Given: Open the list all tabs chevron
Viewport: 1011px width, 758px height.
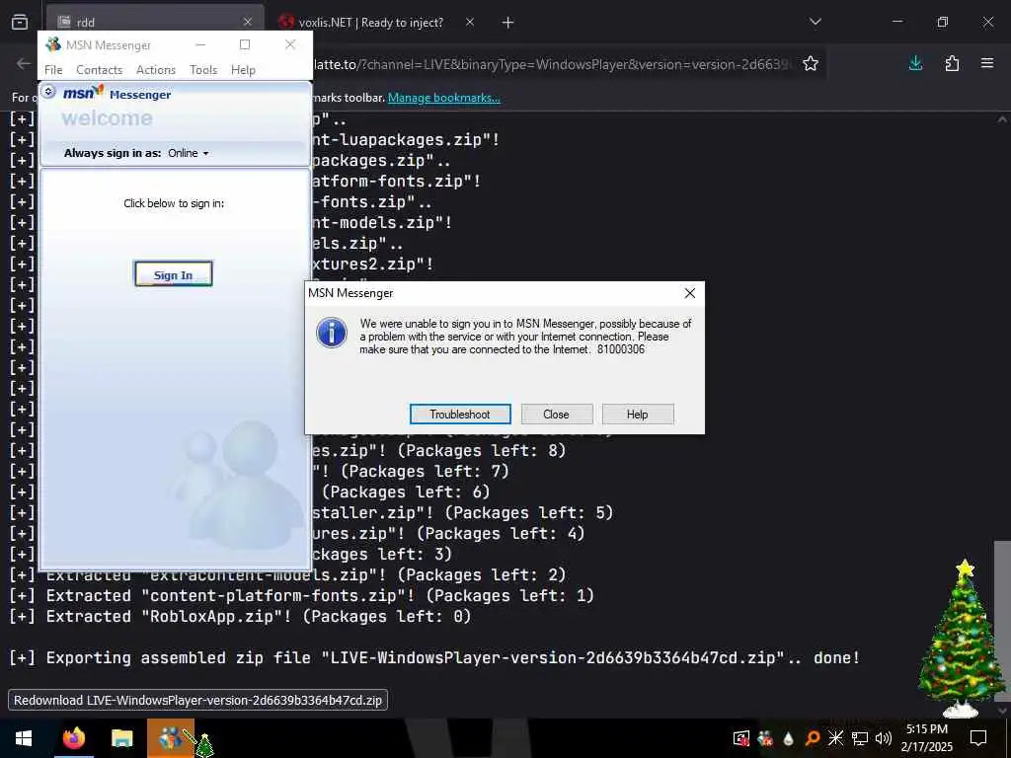Looking at the screenshot, I should click(x=815, y=22).
